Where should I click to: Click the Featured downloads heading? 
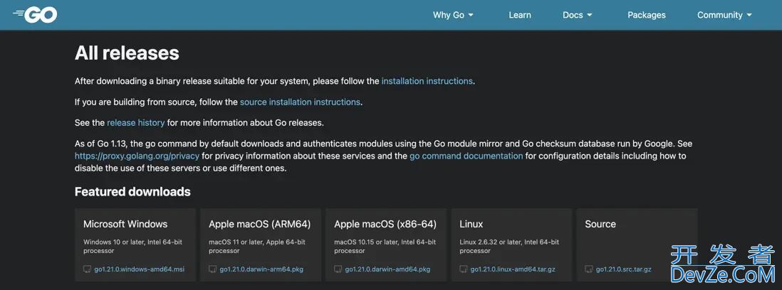[132, 191]
